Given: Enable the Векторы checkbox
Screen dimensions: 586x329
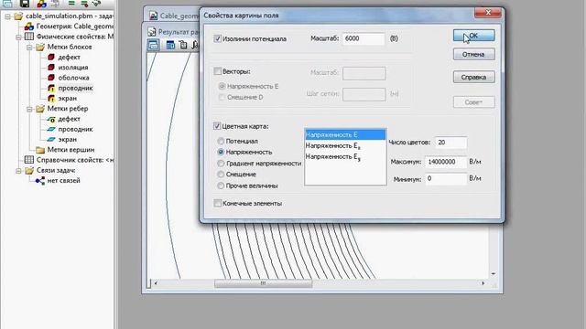Looking at the screenshot, I should (217, 71).
